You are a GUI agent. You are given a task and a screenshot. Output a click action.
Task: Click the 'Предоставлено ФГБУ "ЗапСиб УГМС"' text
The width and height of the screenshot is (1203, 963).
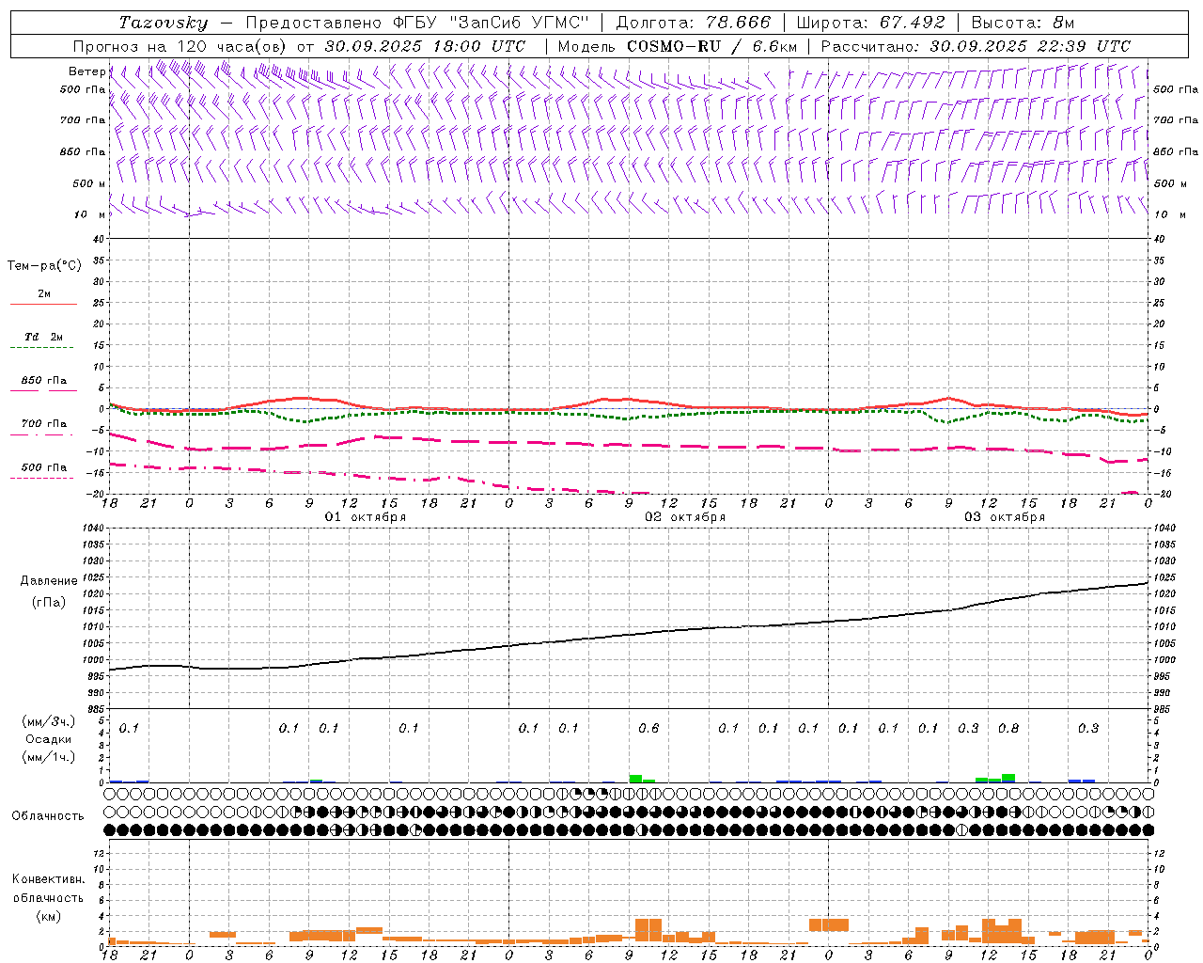click(x=417, y=23)
